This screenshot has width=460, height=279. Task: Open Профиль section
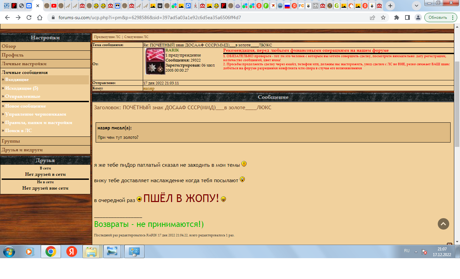point(45,55)
